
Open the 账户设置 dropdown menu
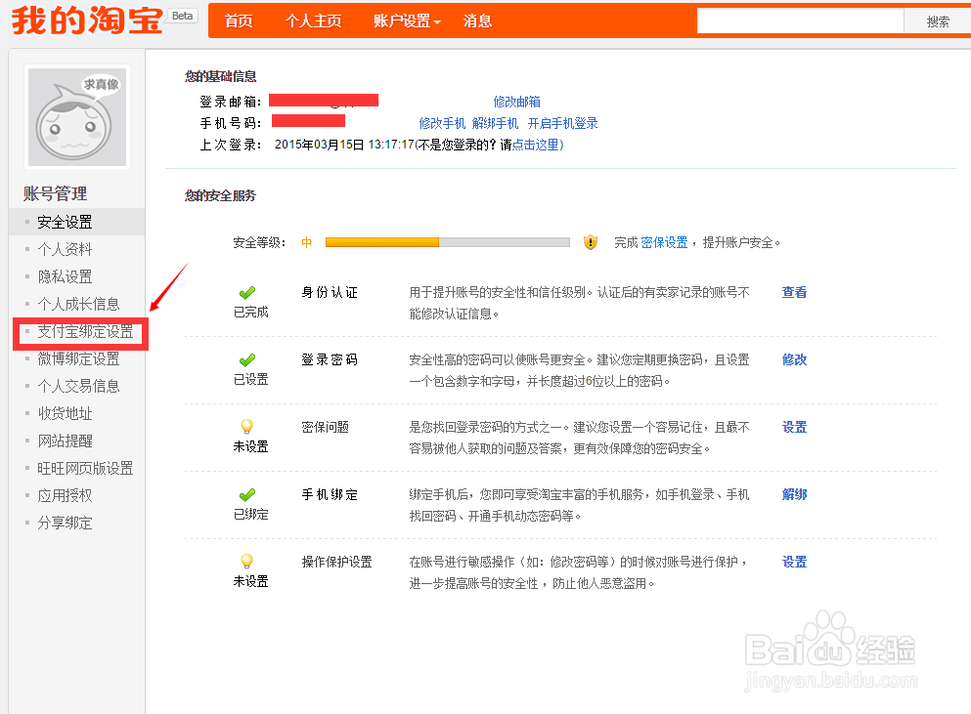pos(405,20)
